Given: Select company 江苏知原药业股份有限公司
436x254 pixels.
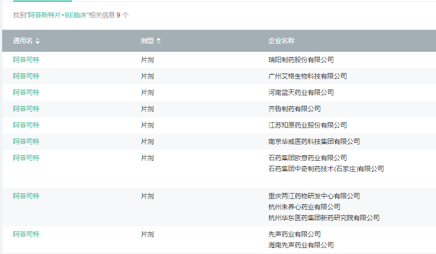Looking at the screenshot, I should coord(307,125).
